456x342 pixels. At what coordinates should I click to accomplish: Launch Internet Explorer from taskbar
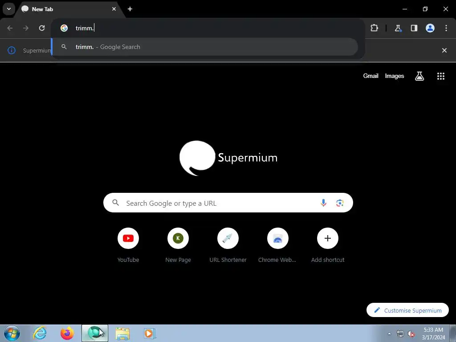click(x=40, y=333)
